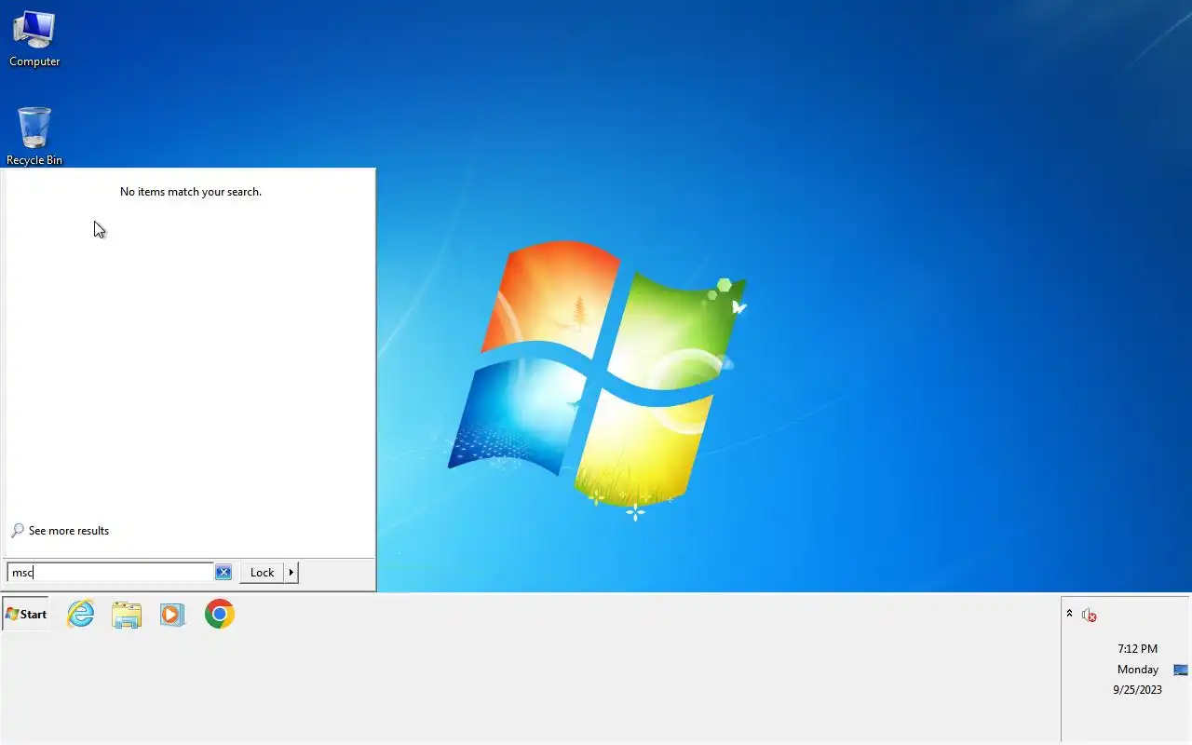Open Windows Explorer folder icon on taskbar

coord(127,615)
